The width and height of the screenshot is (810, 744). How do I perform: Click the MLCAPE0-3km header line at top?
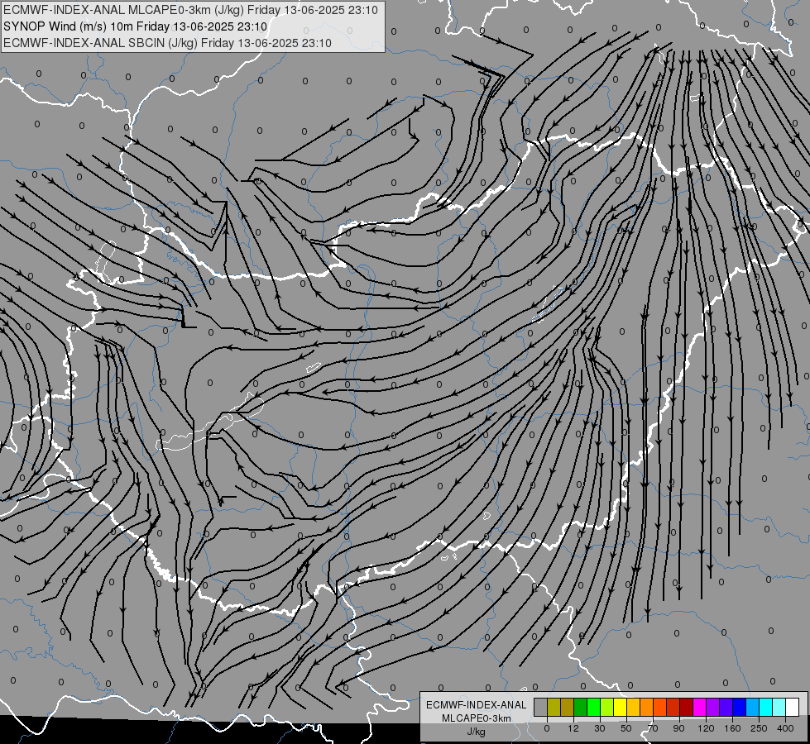click(x=190, y=10)
